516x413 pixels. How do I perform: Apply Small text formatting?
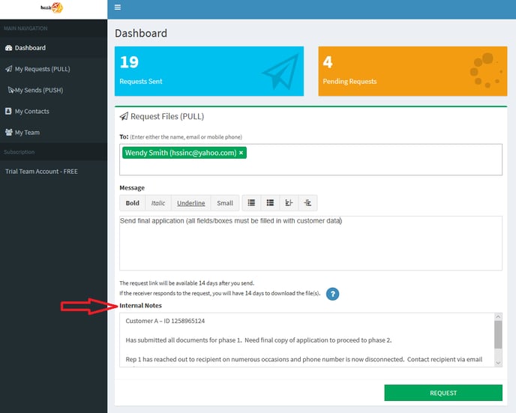tap(225, 203)
